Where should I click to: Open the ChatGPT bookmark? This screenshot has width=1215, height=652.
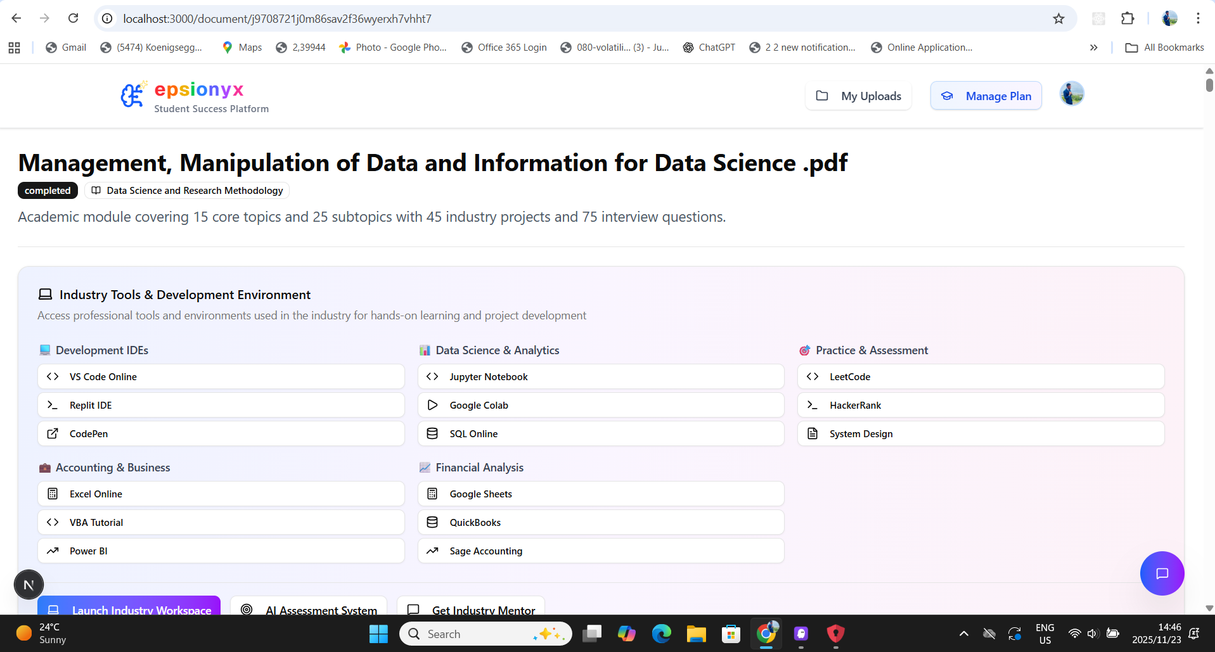point(709,48)
